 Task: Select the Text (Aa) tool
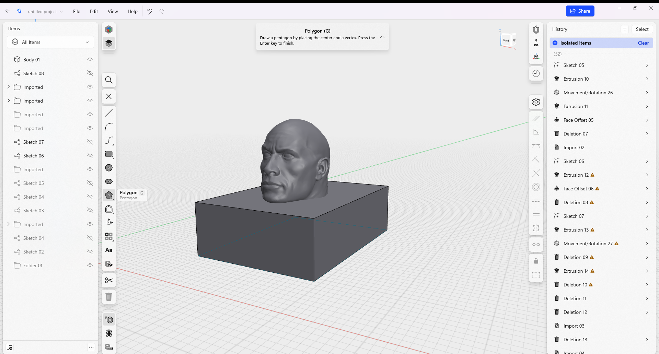[109, 250]
